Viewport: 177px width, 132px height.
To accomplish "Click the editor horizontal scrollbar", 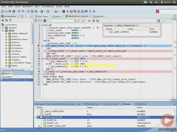I will click(x=103, y=100).
